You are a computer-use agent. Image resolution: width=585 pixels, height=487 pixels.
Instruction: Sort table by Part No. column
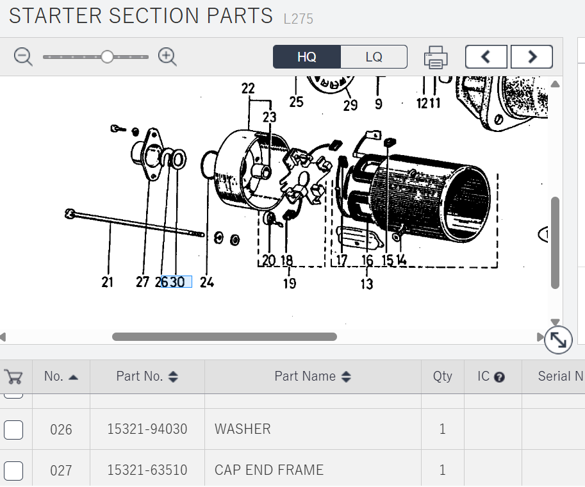147,376
